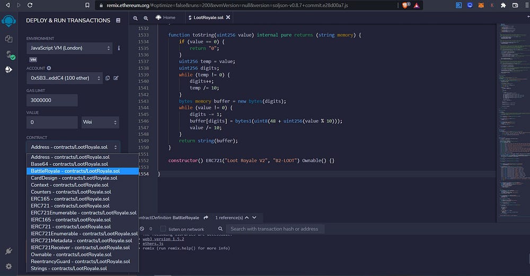Select BattleRoyale contract option
The width and height of the screenshot is (530, 276).
[x=83, y=171]
